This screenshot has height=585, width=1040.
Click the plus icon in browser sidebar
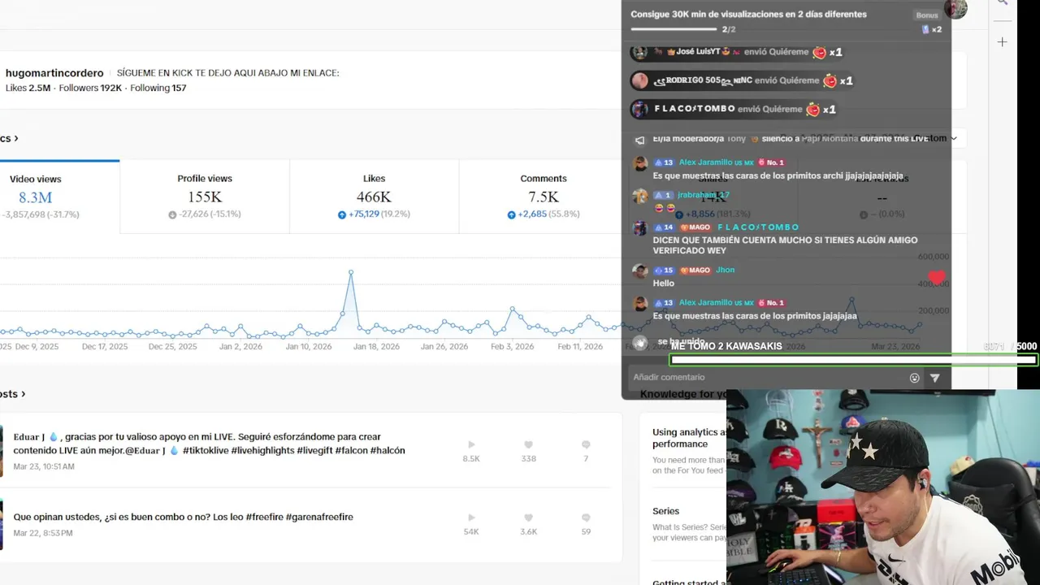click(x=1003, y=41)
